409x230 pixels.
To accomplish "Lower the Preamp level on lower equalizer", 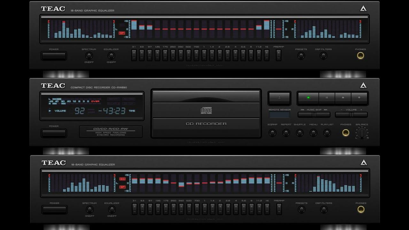I will tap(279, 212).
